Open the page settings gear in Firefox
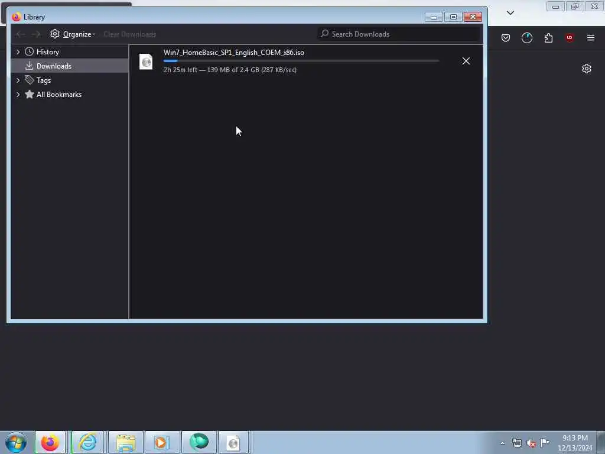The height and width of the screenshot is (454, 605). [587, 69]
